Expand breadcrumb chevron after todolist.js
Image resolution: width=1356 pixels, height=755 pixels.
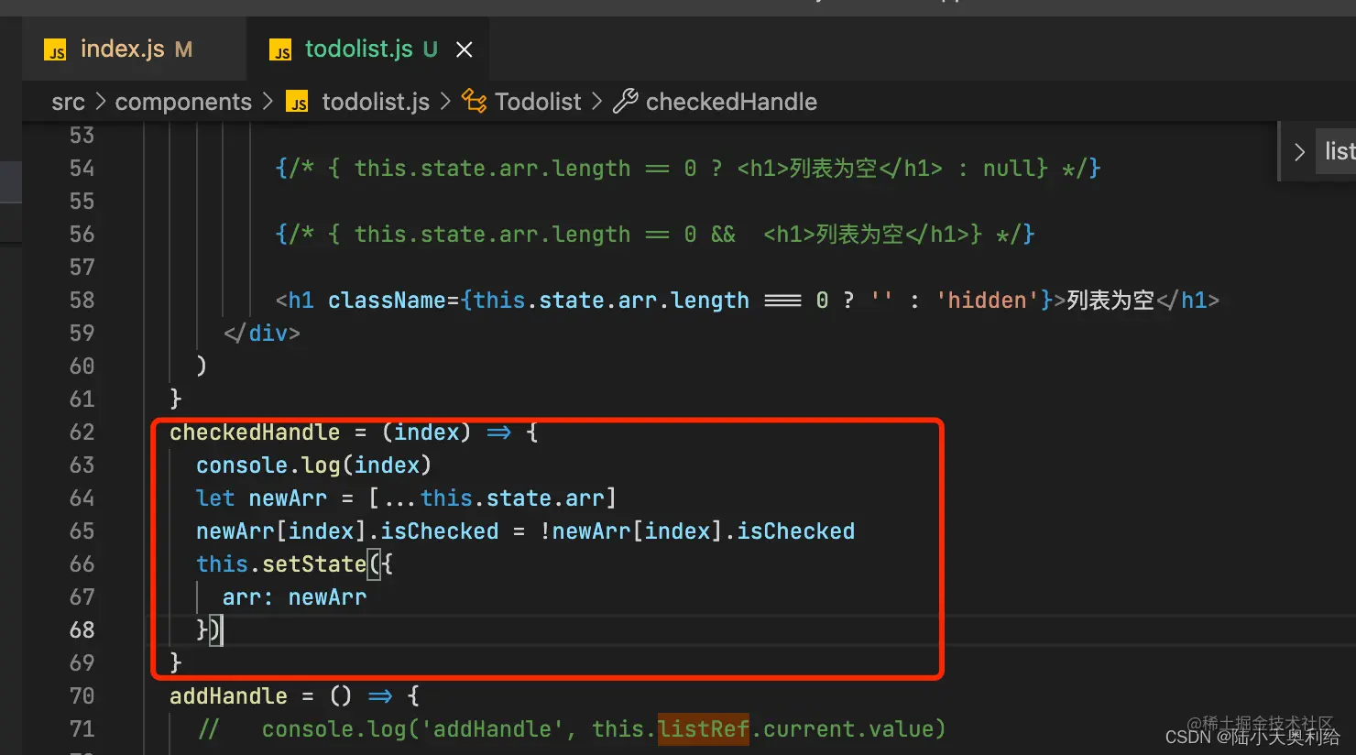click(x=445, y=101)
